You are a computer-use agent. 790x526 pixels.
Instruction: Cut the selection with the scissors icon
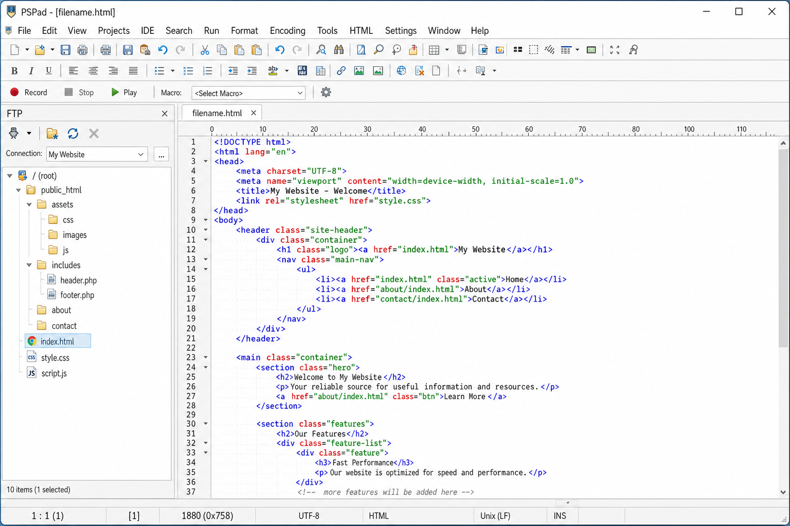click(205, 50)
